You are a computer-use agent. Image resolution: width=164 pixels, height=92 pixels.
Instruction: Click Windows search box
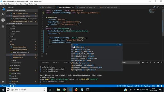26,90
